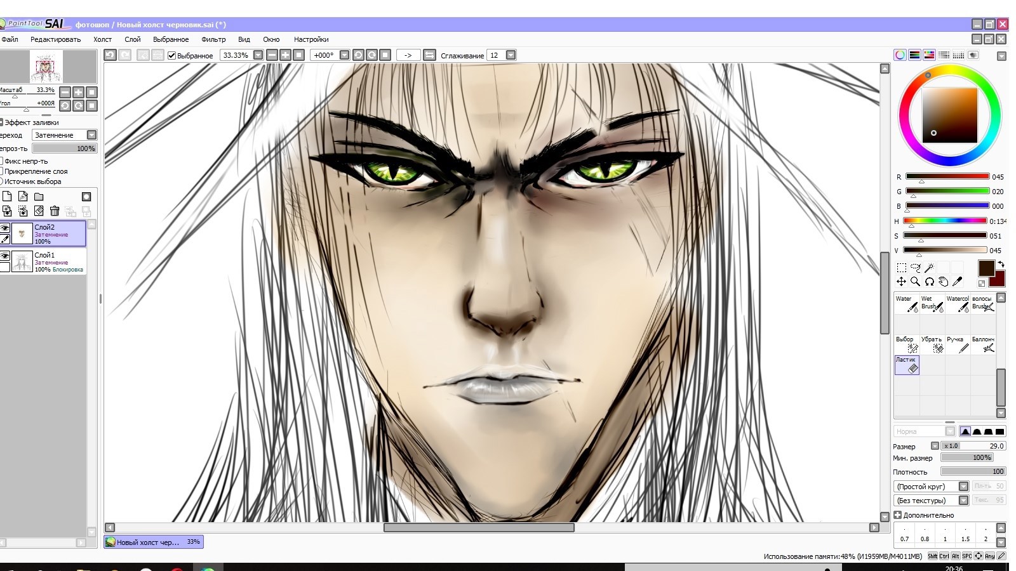Click the undo arrow in toolbar
Viewport: 1016px width, 571px height.
[110, 55]
